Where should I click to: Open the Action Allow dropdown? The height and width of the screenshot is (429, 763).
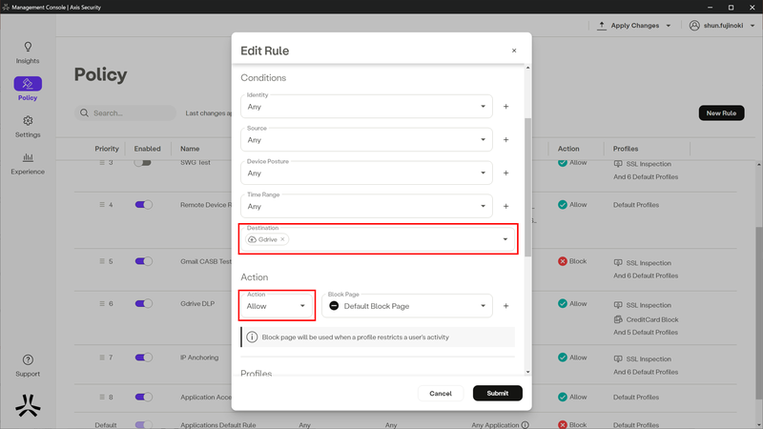(x=277, y=306)
